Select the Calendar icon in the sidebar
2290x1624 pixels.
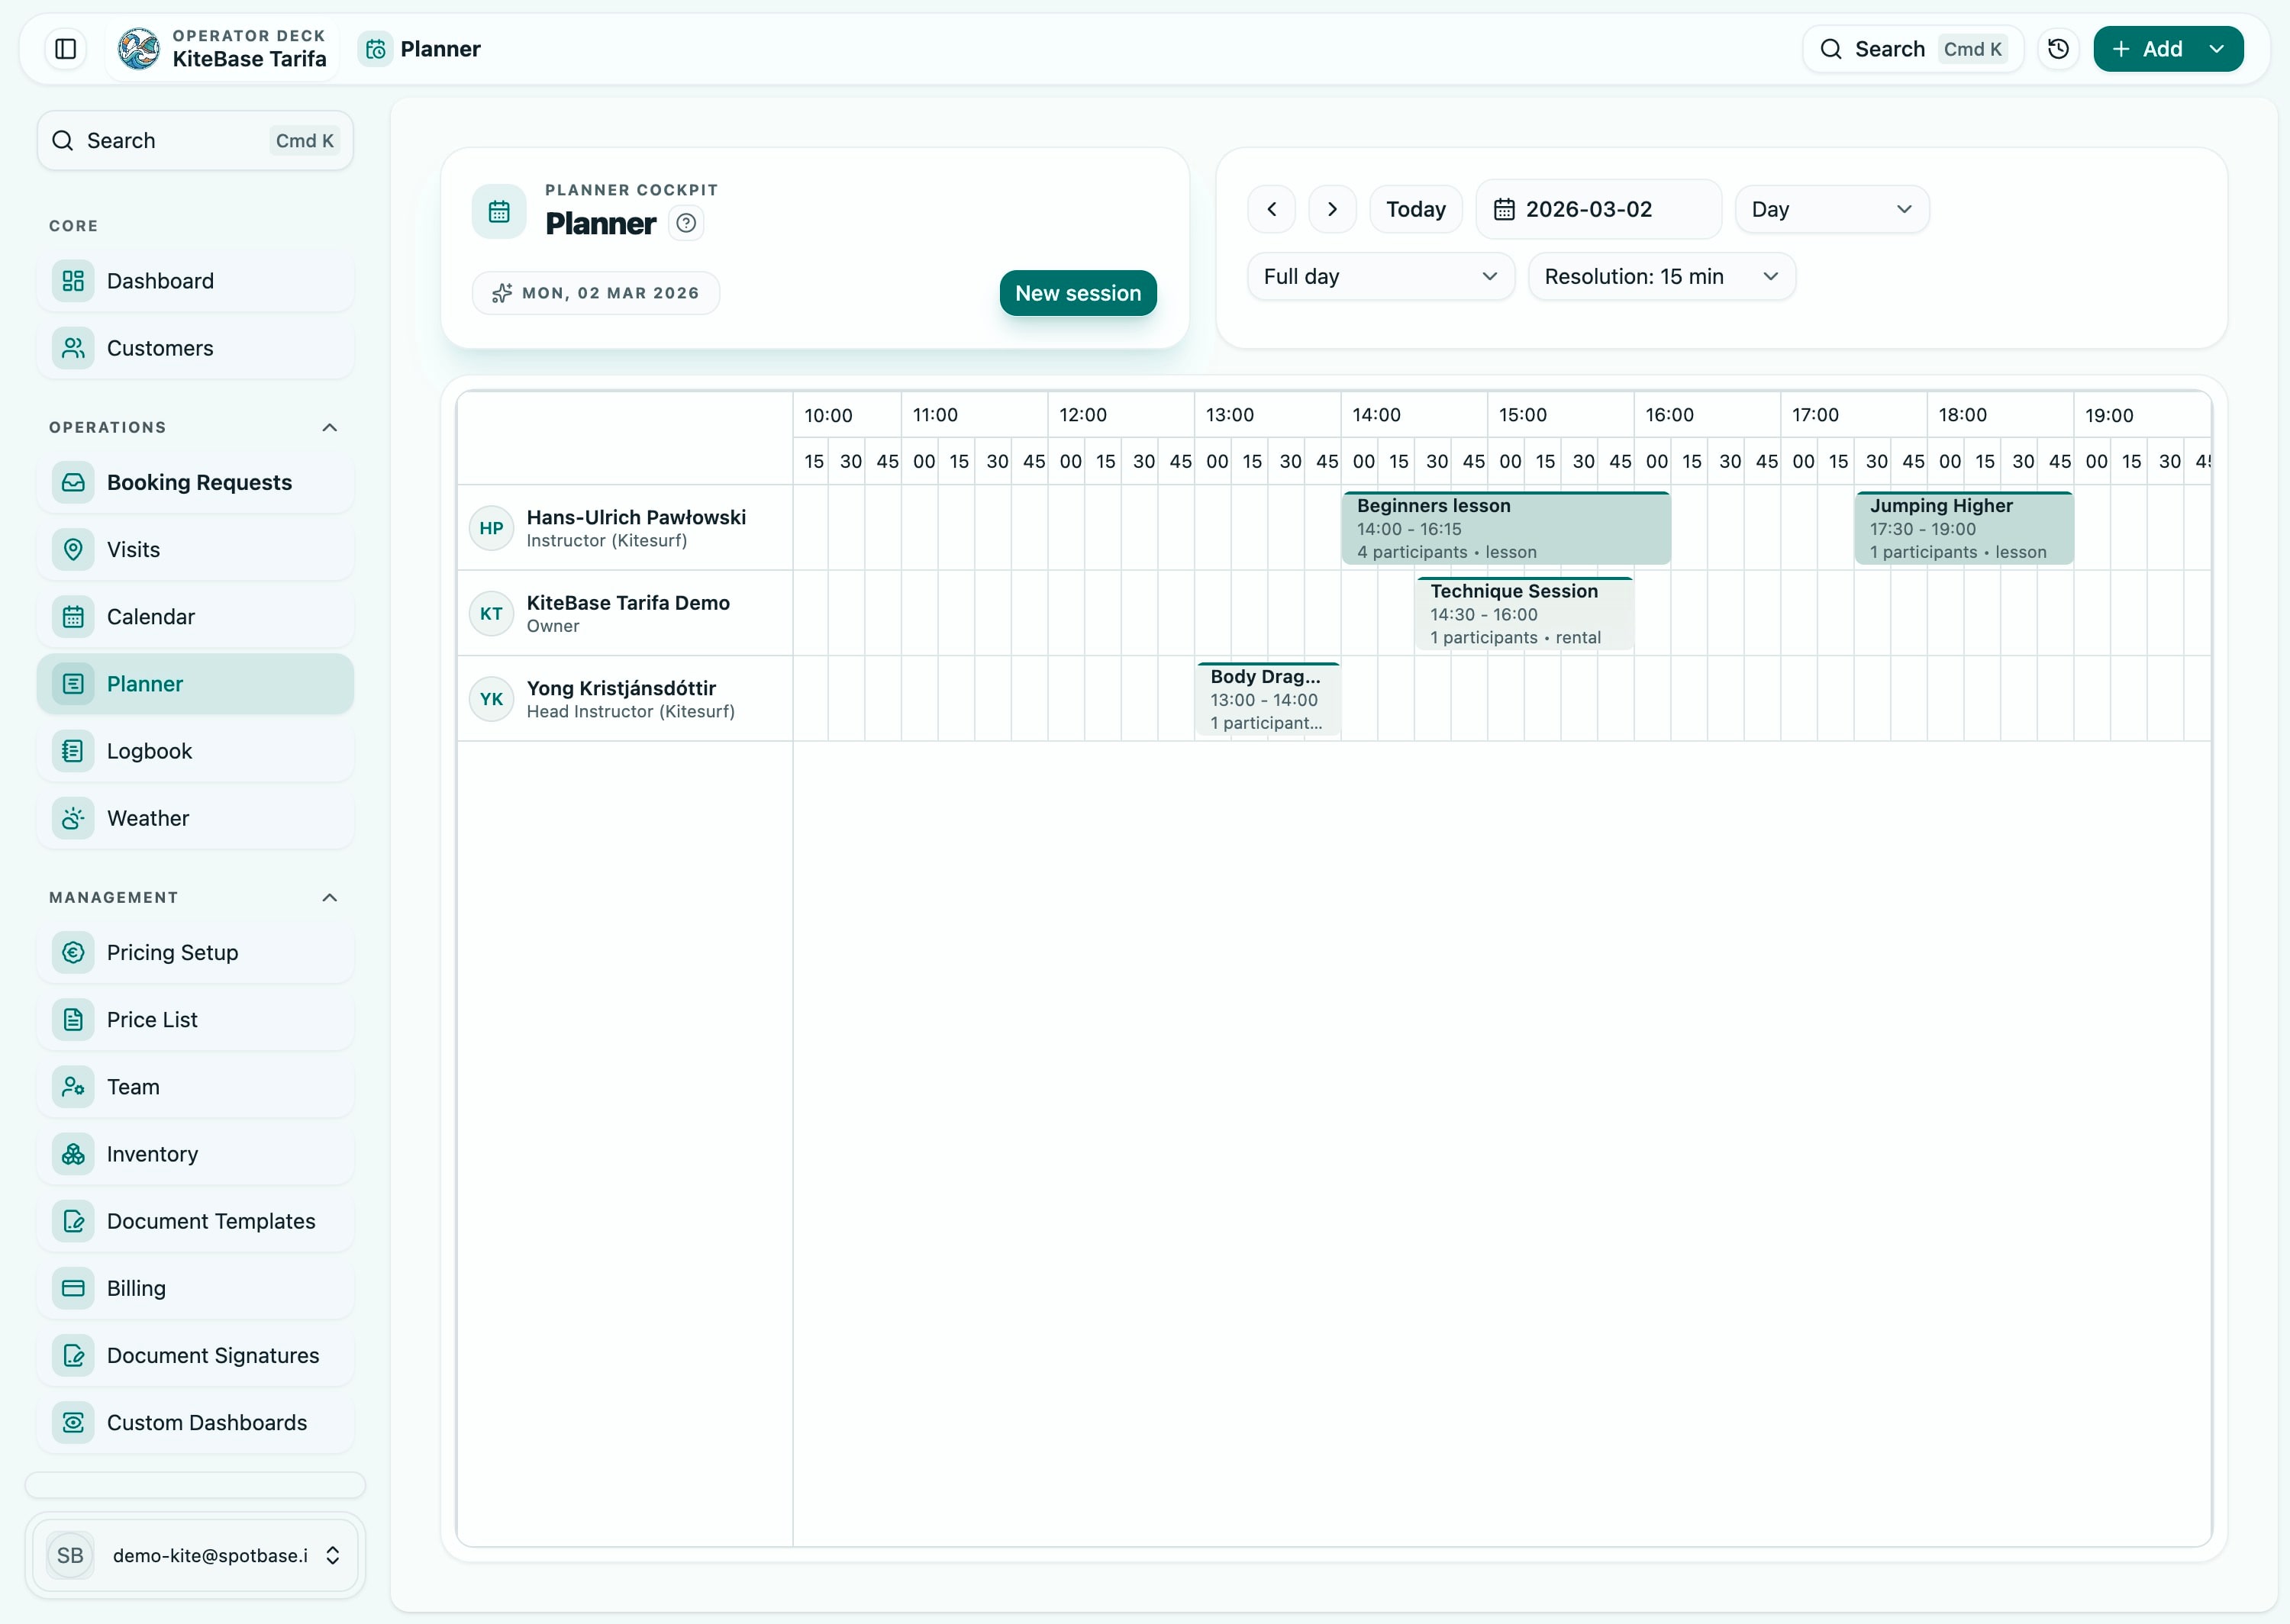72,616
